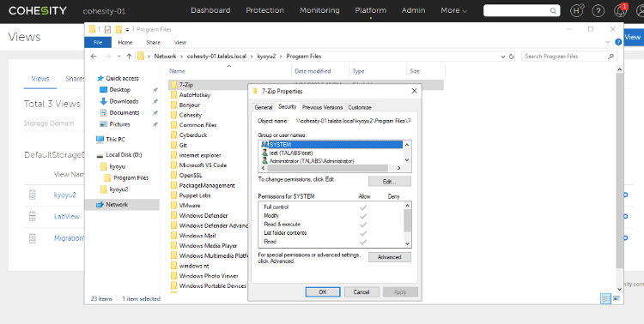Click the kyoyu2 breadcrumb in address bar
The width and height of the screenshot is (644, 324).
pyautogui.click(x=266, y=57)
